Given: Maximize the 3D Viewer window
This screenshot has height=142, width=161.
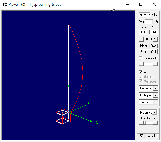Looking at the screenshot, I should [x=141, y=4].
